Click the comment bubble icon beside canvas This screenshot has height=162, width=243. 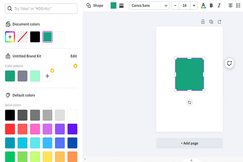point(230,63)
